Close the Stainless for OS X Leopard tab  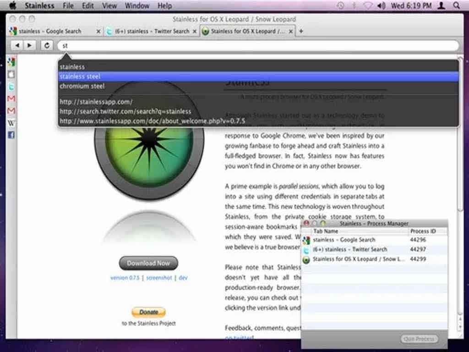coord(291,31)
